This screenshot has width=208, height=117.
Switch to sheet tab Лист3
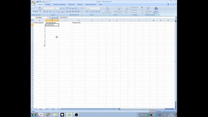coord(53,109)
